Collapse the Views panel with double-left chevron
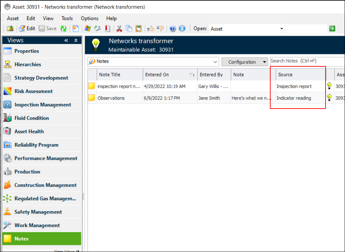 tap(66, 41)
